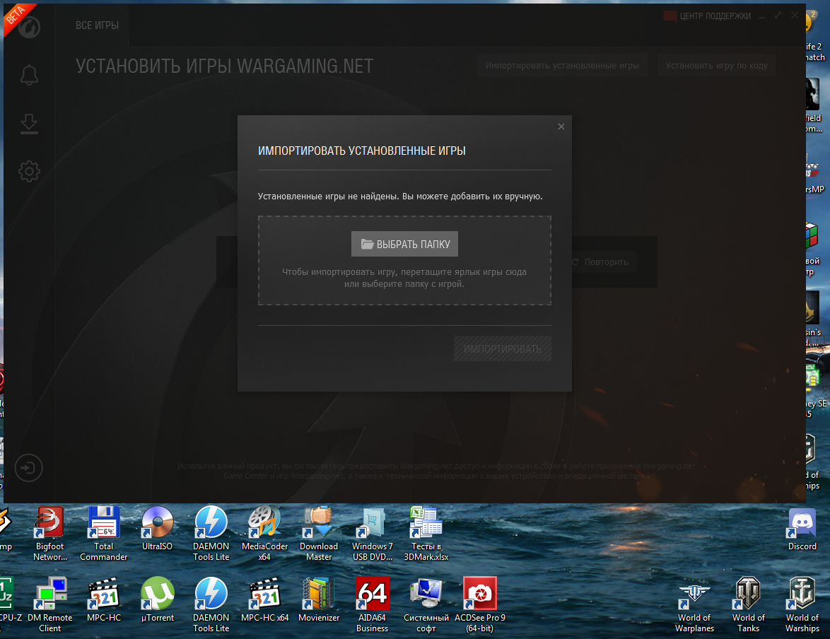Viewport: 830px width, 639px height.
Task: Click Установить игру по коду button
Action: (717, 66)
